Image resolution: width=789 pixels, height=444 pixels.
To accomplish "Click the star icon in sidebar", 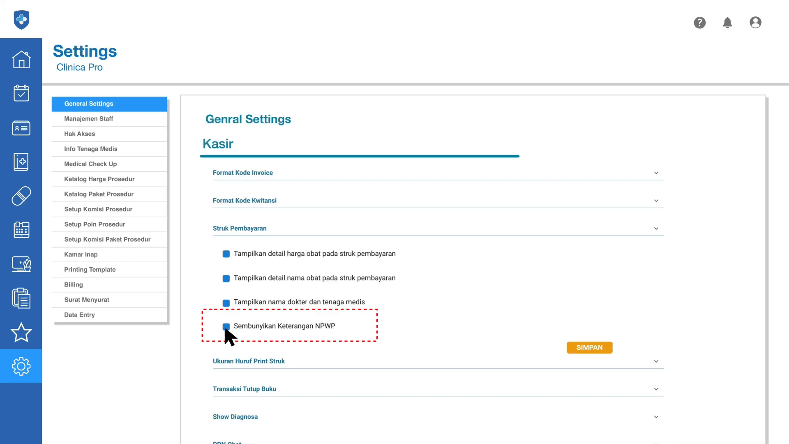I will (21, 332).
